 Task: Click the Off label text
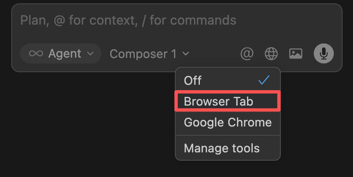point(193,80)
